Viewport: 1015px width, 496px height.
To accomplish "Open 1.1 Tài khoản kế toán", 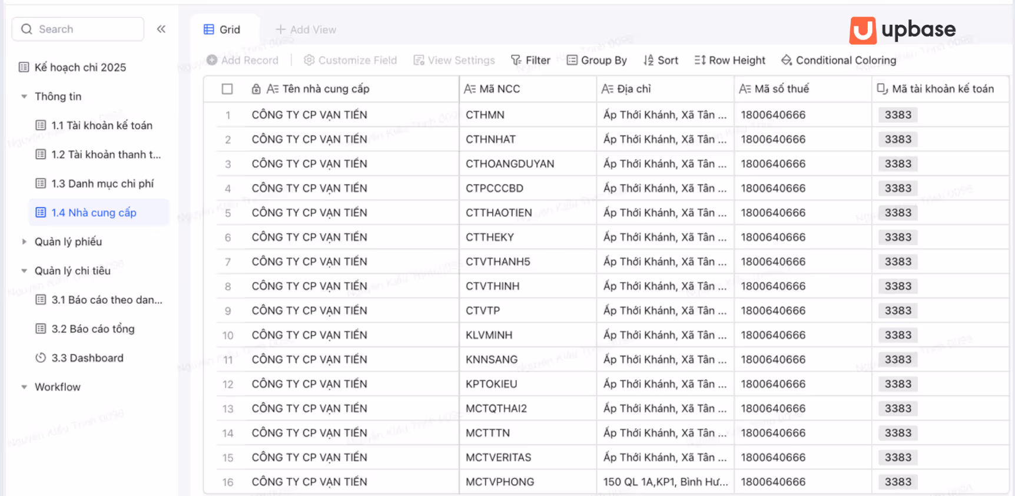I will [102, 125].
